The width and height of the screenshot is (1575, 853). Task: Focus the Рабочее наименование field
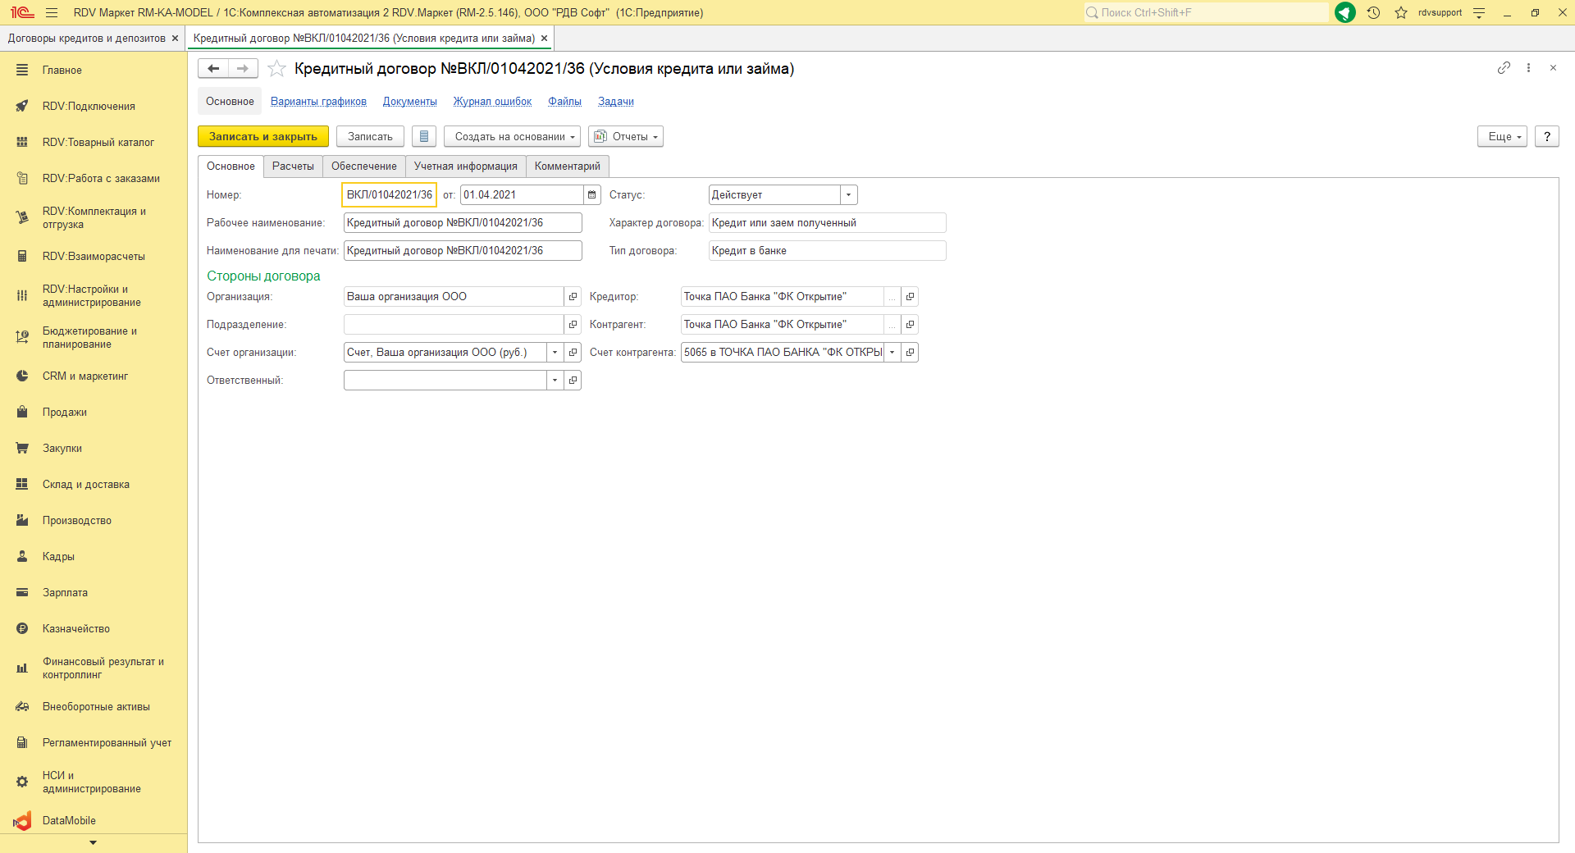tap(463, 222)
